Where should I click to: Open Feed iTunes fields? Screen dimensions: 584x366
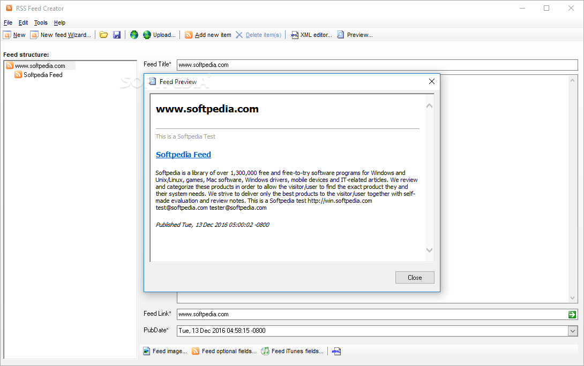coord(293,351)
